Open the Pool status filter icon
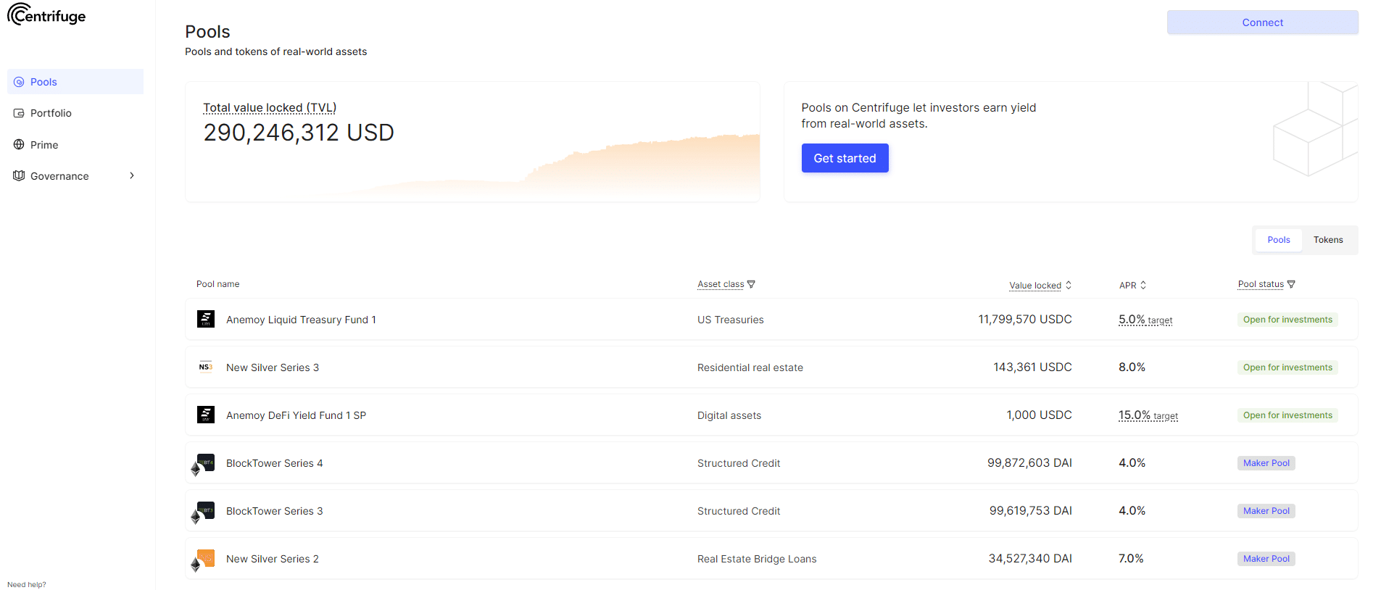The width and height of the screenshot is (1381, 590). pyautogui.click(x=1291, y=284)
